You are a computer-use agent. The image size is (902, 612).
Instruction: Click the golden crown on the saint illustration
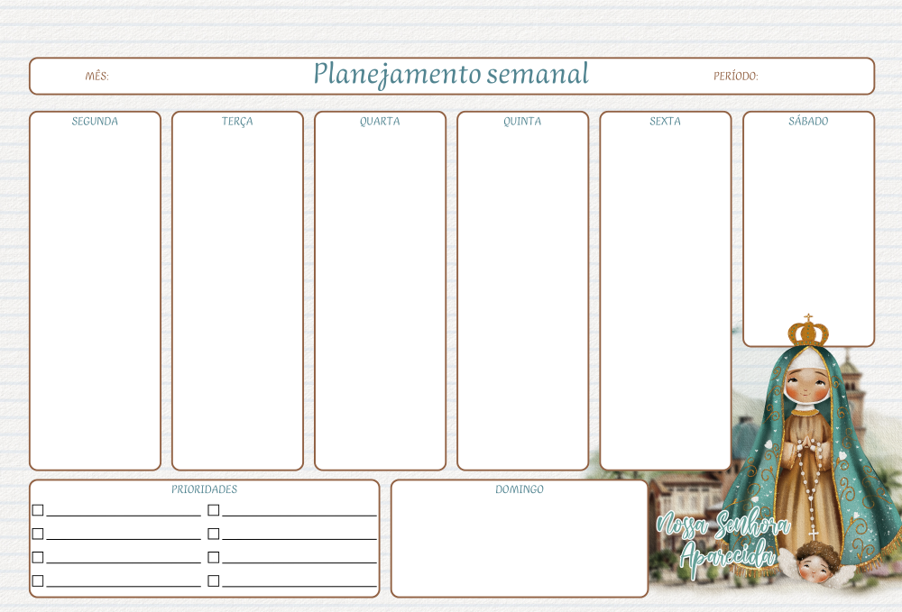click(x=808, y=332)
